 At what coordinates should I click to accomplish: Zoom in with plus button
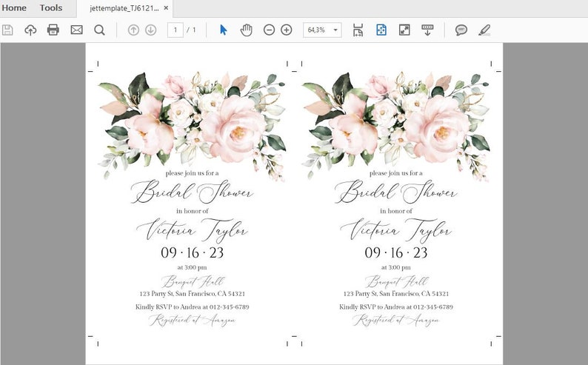click(x=287, y=30)
